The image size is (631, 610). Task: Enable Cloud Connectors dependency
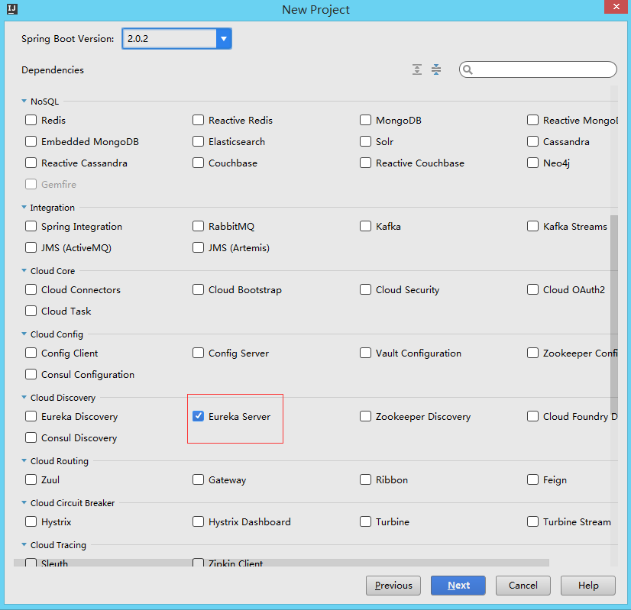pos(31,289)
